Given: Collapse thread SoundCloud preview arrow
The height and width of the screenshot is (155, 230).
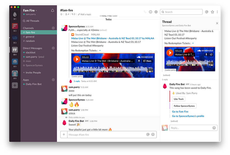Looking at the screenshot, I should click(x=193, y=43).
